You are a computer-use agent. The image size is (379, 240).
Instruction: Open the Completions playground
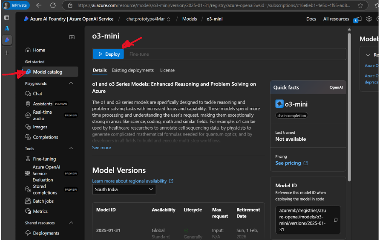tap(41, 137)
